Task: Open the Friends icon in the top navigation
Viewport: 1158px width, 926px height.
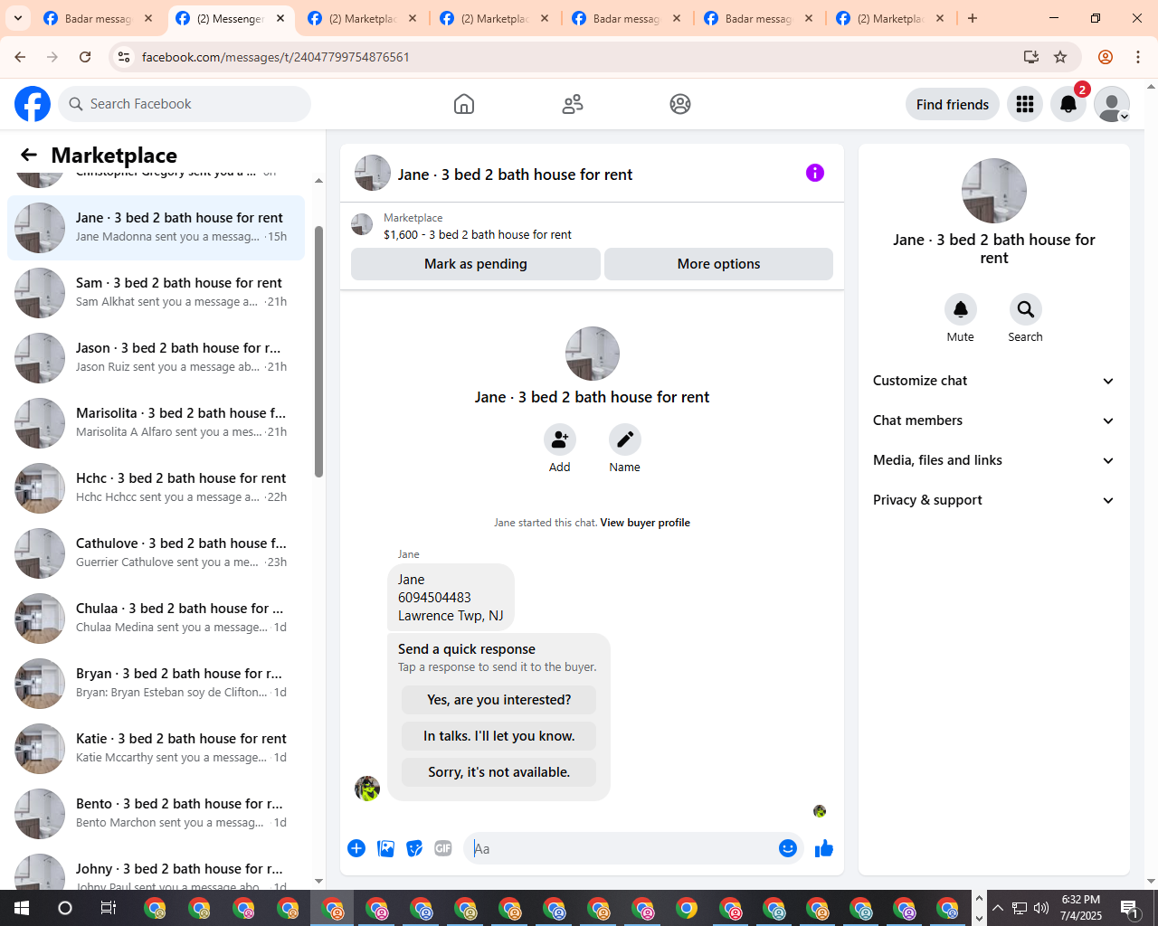Action: tap(573, 104)
